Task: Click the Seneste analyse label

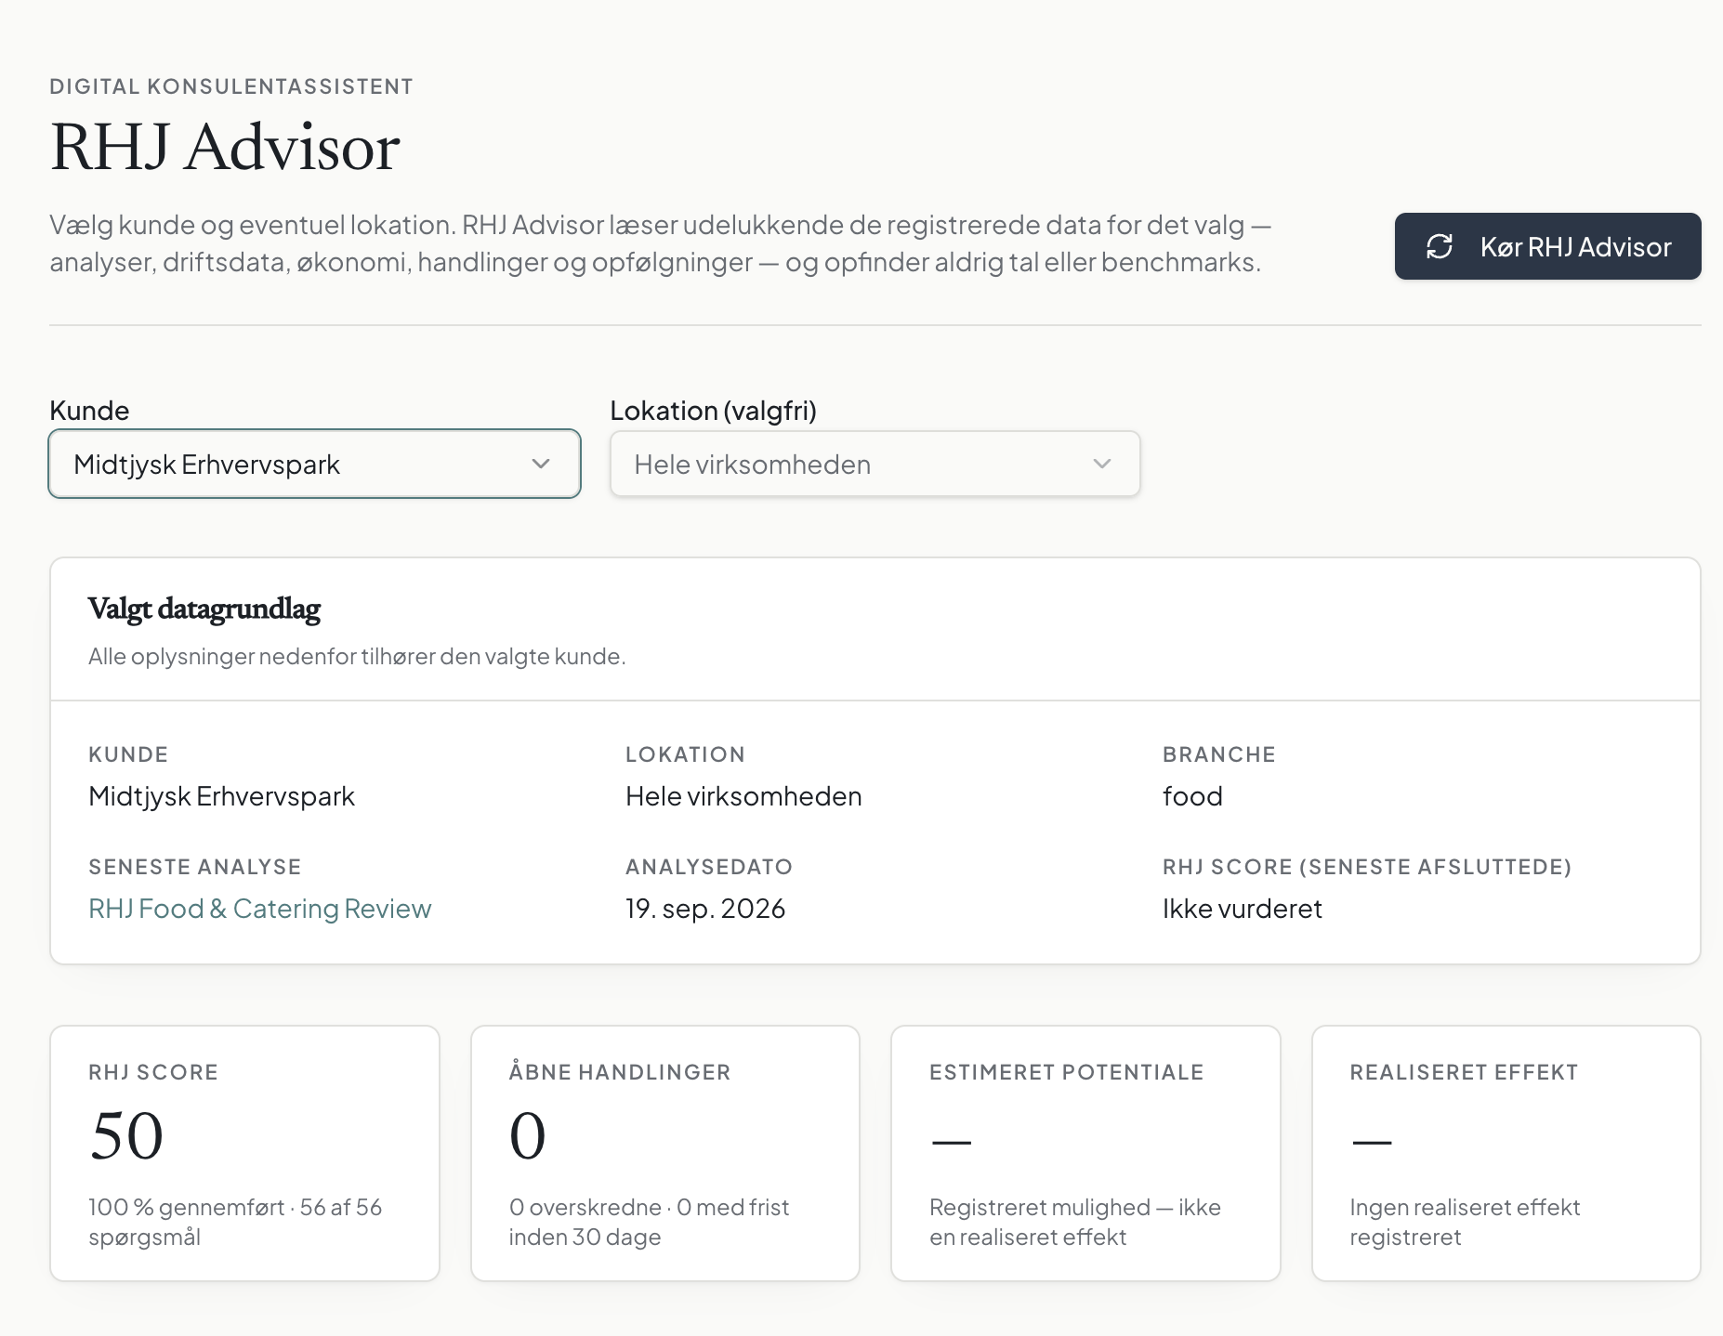Action: [194, 867]
